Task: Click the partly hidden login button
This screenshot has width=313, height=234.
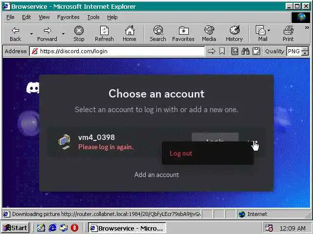Action: (215, 137)
